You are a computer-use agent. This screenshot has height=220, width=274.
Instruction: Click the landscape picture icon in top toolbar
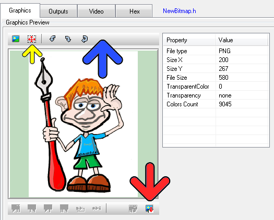pyautogui.click(x=16, y=39)
